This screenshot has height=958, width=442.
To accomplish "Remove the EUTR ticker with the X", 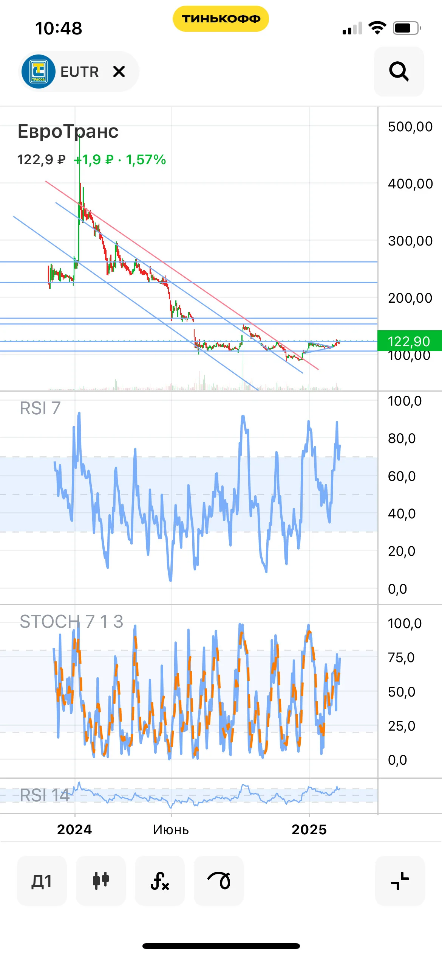I will tap(119, 72).
